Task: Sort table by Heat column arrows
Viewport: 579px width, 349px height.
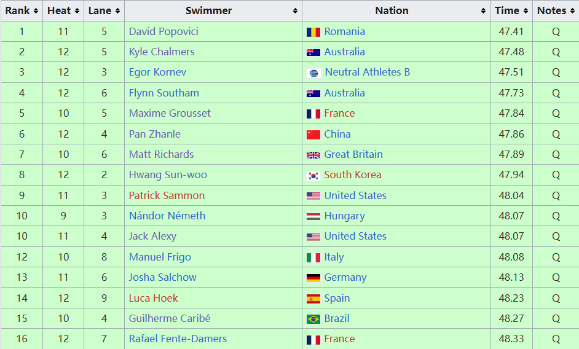Action: [77, 11]
